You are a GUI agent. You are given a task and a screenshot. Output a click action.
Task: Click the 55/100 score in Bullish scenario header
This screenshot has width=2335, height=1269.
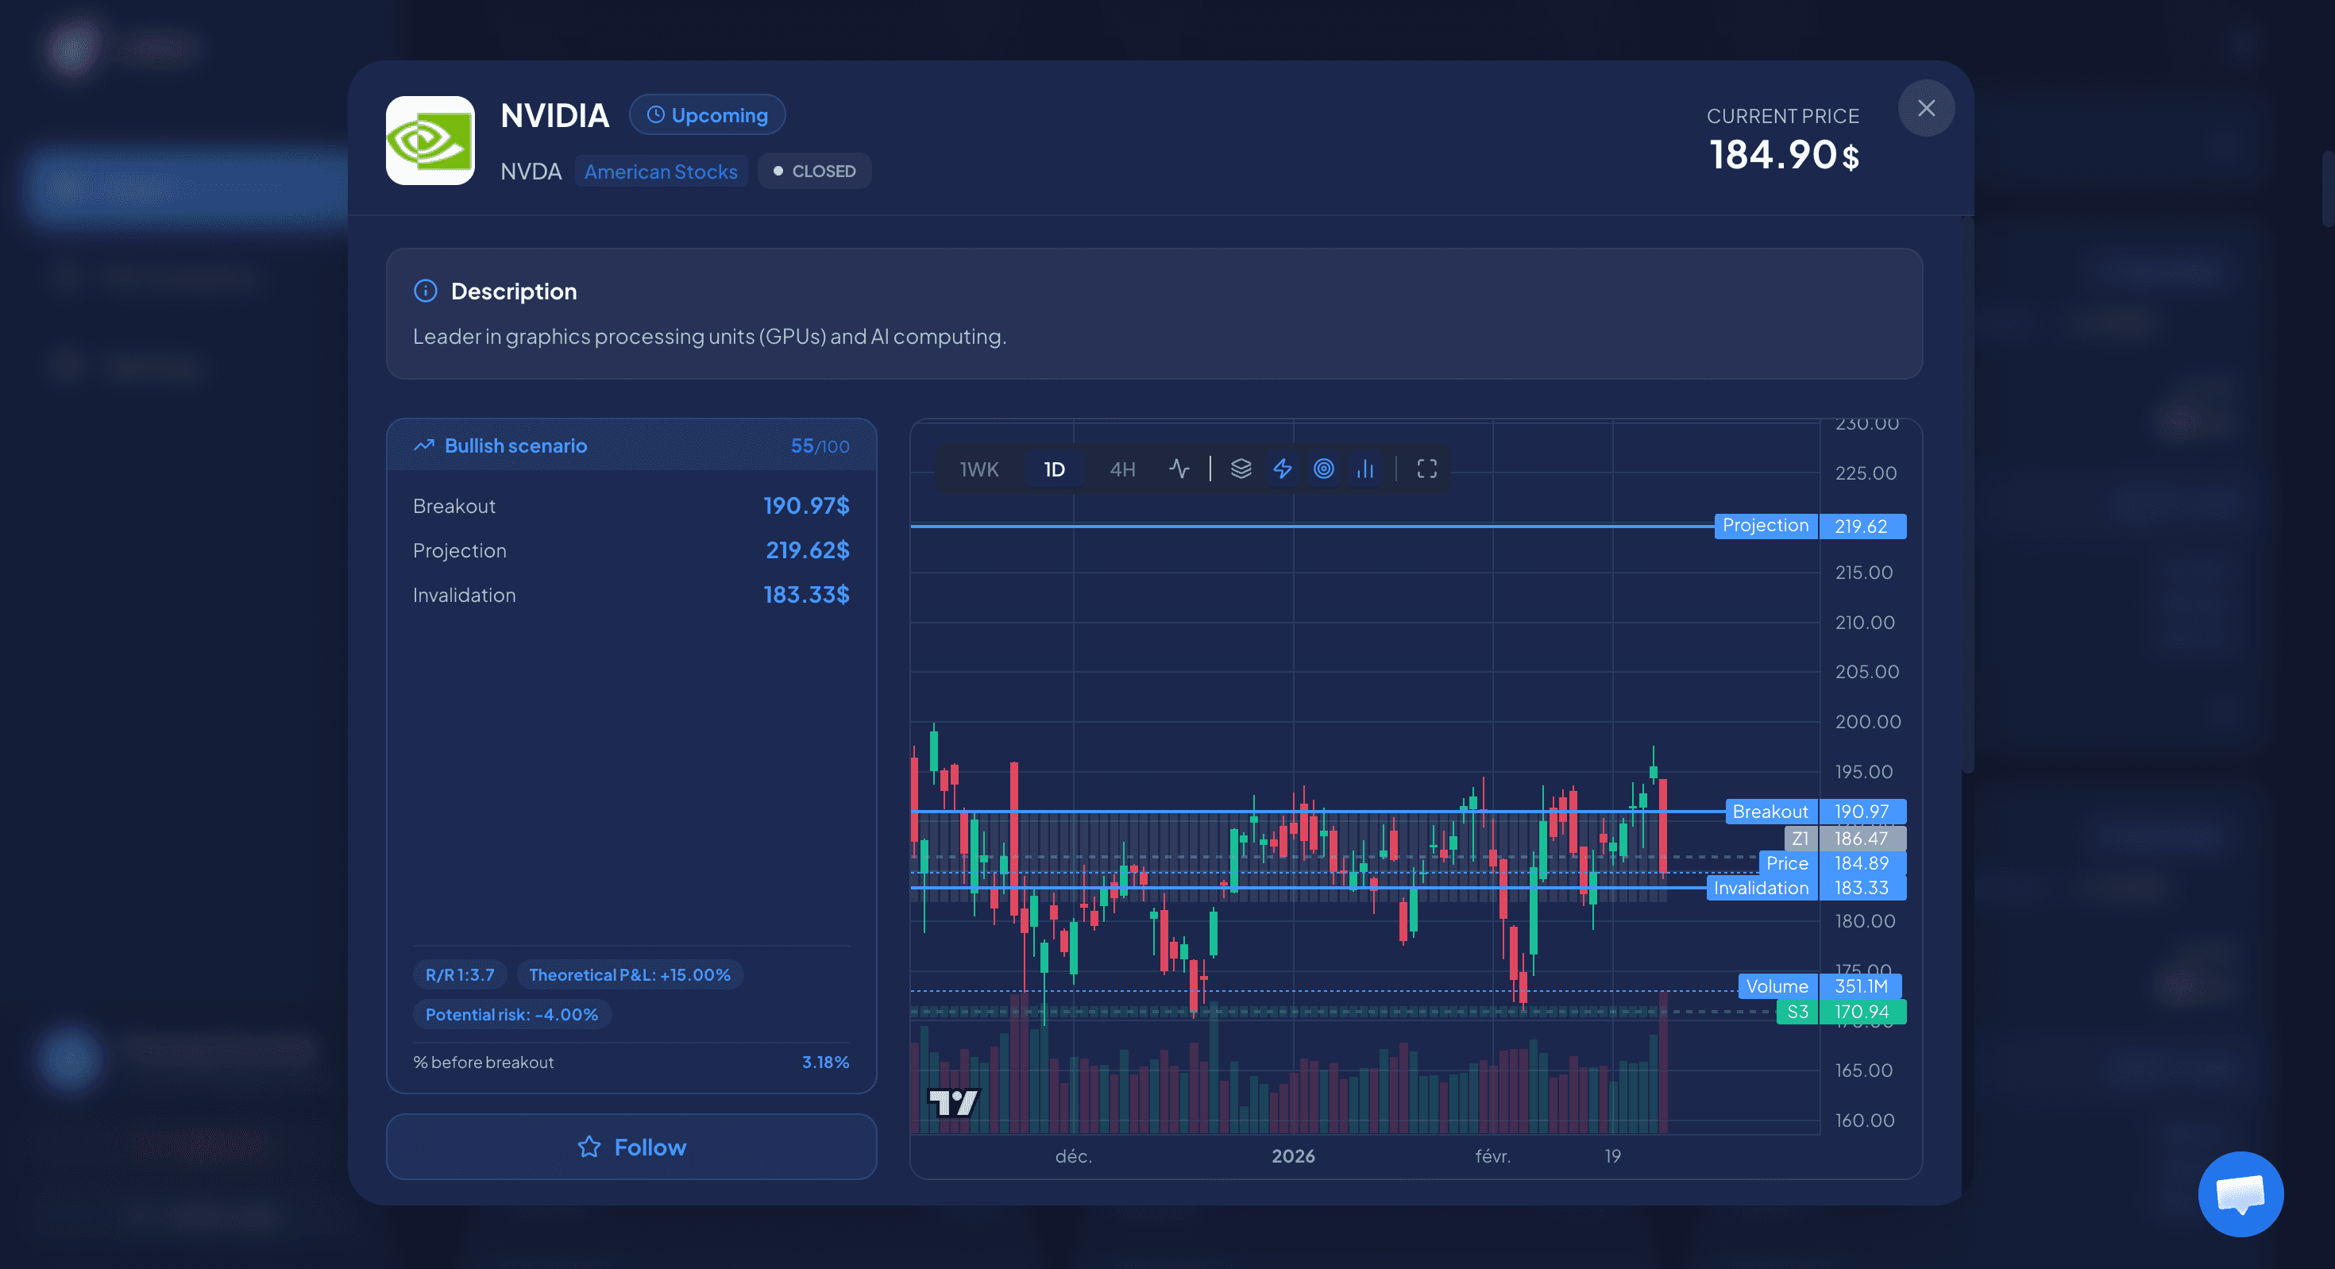coord(819,445)
